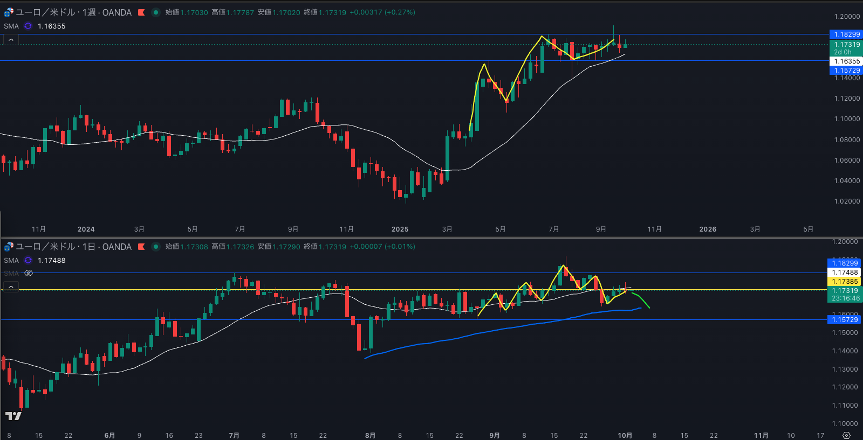Image resolution: width=863 pixels, height=440 pixels.
Task: Collapse indicator legend on daily chart
Action: click(x=11, y=287)
